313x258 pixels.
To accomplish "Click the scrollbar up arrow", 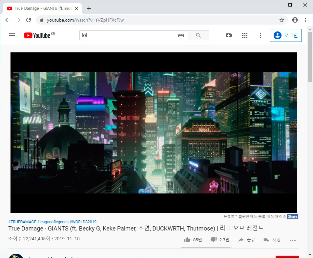I will point(310,29).
